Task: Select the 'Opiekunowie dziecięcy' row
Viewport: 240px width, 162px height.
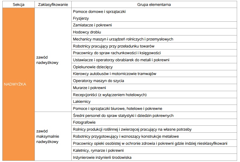Action: tap(154, 67)
